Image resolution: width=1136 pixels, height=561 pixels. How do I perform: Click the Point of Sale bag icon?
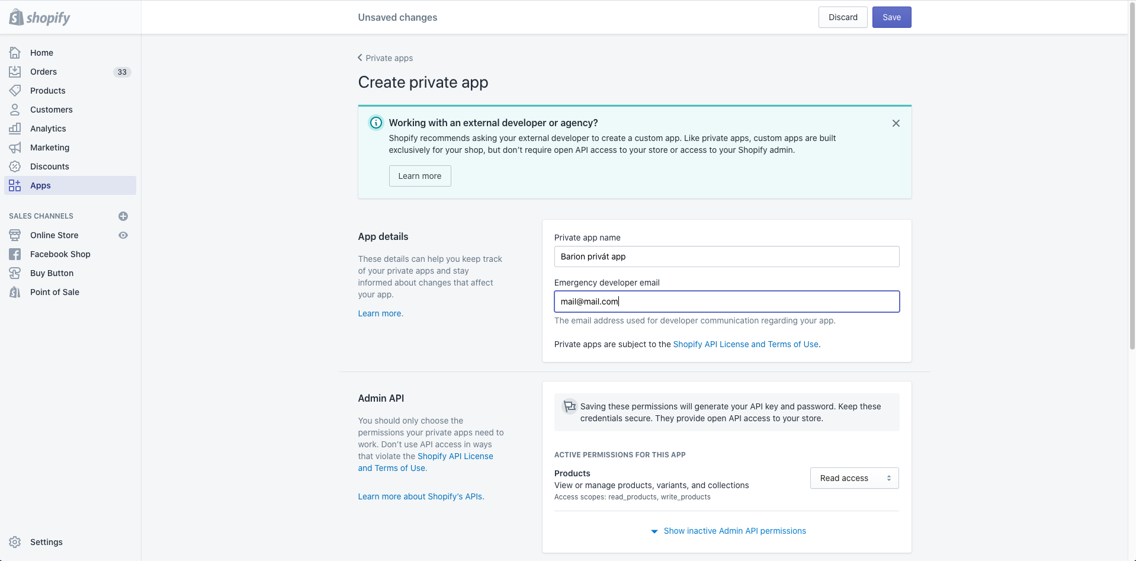coord(15,292)
